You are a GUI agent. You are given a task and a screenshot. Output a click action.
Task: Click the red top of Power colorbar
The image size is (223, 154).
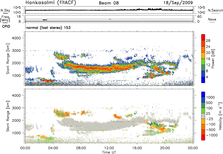(203, 37)
